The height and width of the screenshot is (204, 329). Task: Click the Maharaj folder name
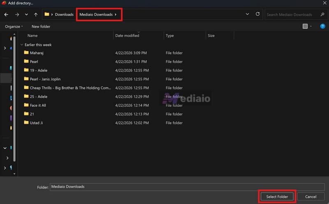point(37,53)
